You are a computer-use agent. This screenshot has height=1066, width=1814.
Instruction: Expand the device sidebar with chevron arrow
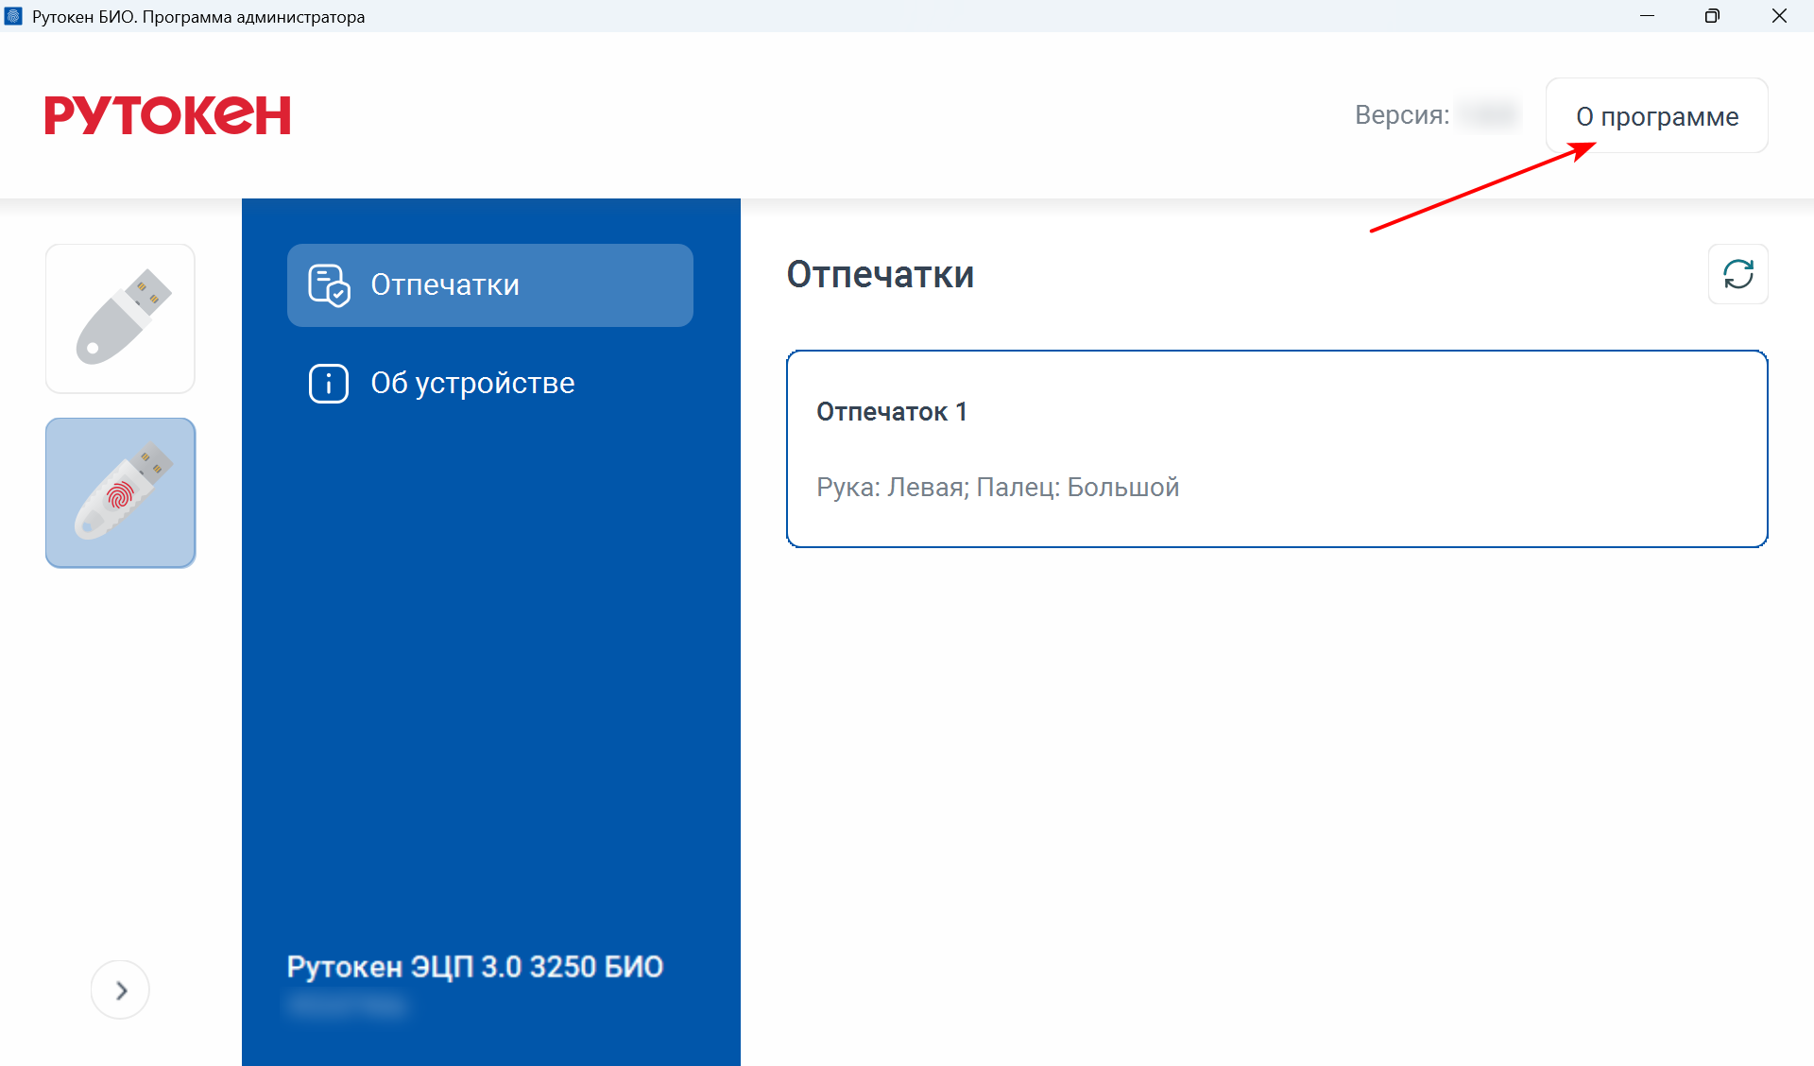[120, 989]
